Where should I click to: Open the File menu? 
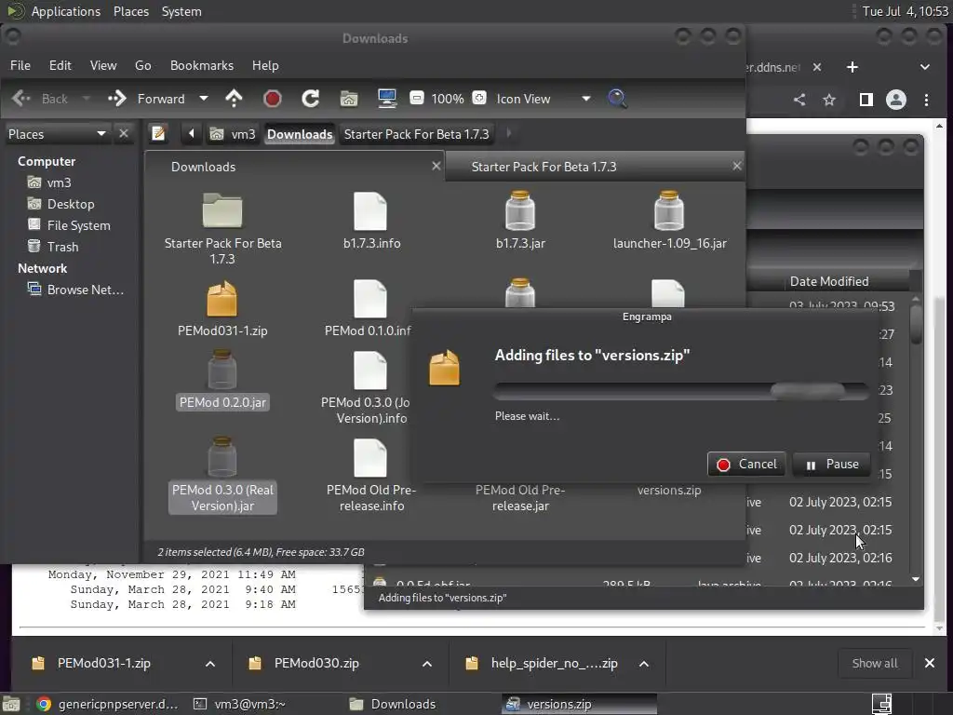(x=20, y=65)
